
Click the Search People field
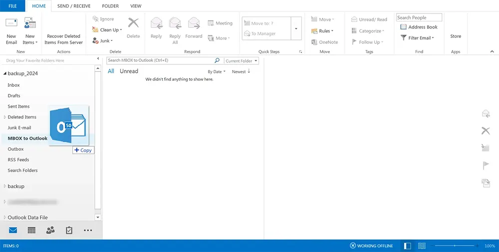point(419,17)
